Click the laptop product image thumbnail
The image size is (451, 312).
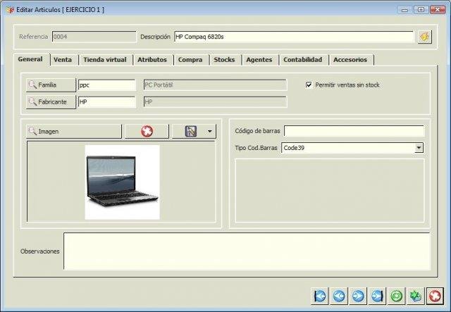(x=122, y=182)
